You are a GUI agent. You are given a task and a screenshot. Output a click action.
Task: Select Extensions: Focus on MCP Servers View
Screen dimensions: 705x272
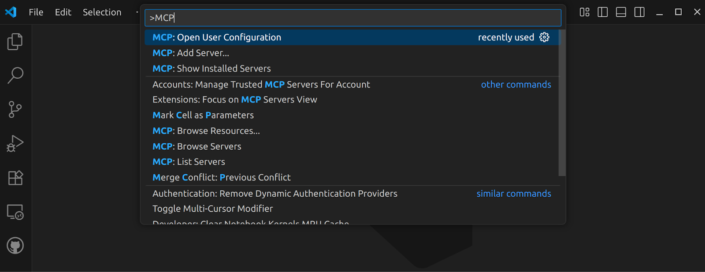(352, 100)
